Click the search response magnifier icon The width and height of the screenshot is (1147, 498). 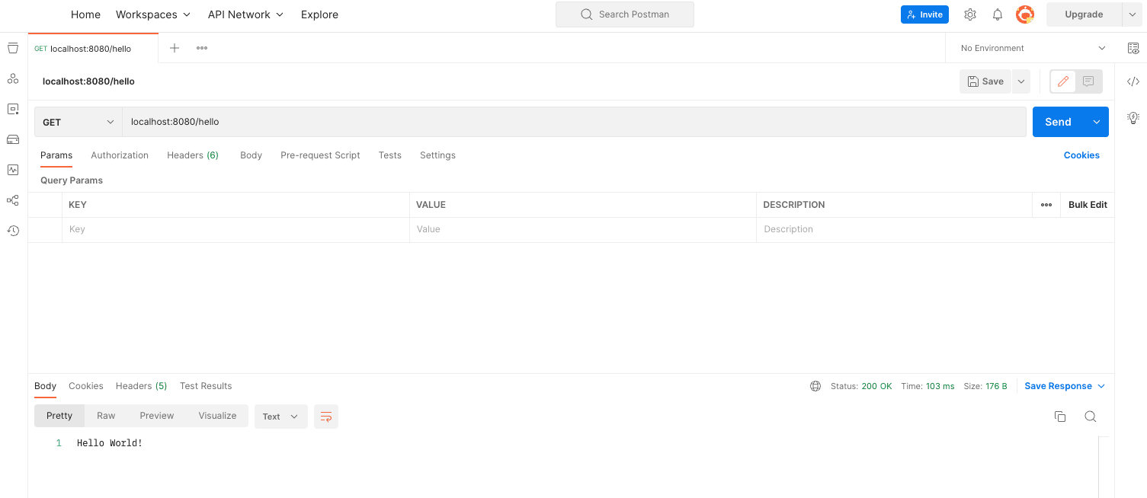tap(1090, 417)
